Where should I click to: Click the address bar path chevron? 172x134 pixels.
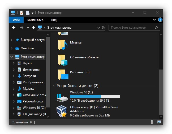tap(44, 28)
